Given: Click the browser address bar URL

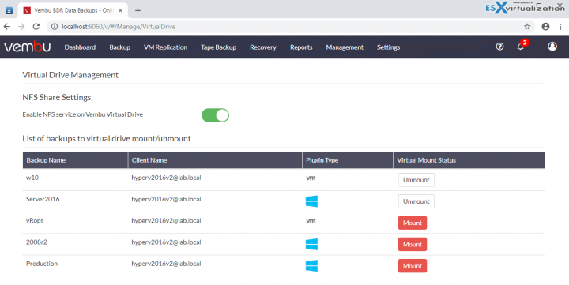Looking at the screenshot, I should (x=119, y=27).
